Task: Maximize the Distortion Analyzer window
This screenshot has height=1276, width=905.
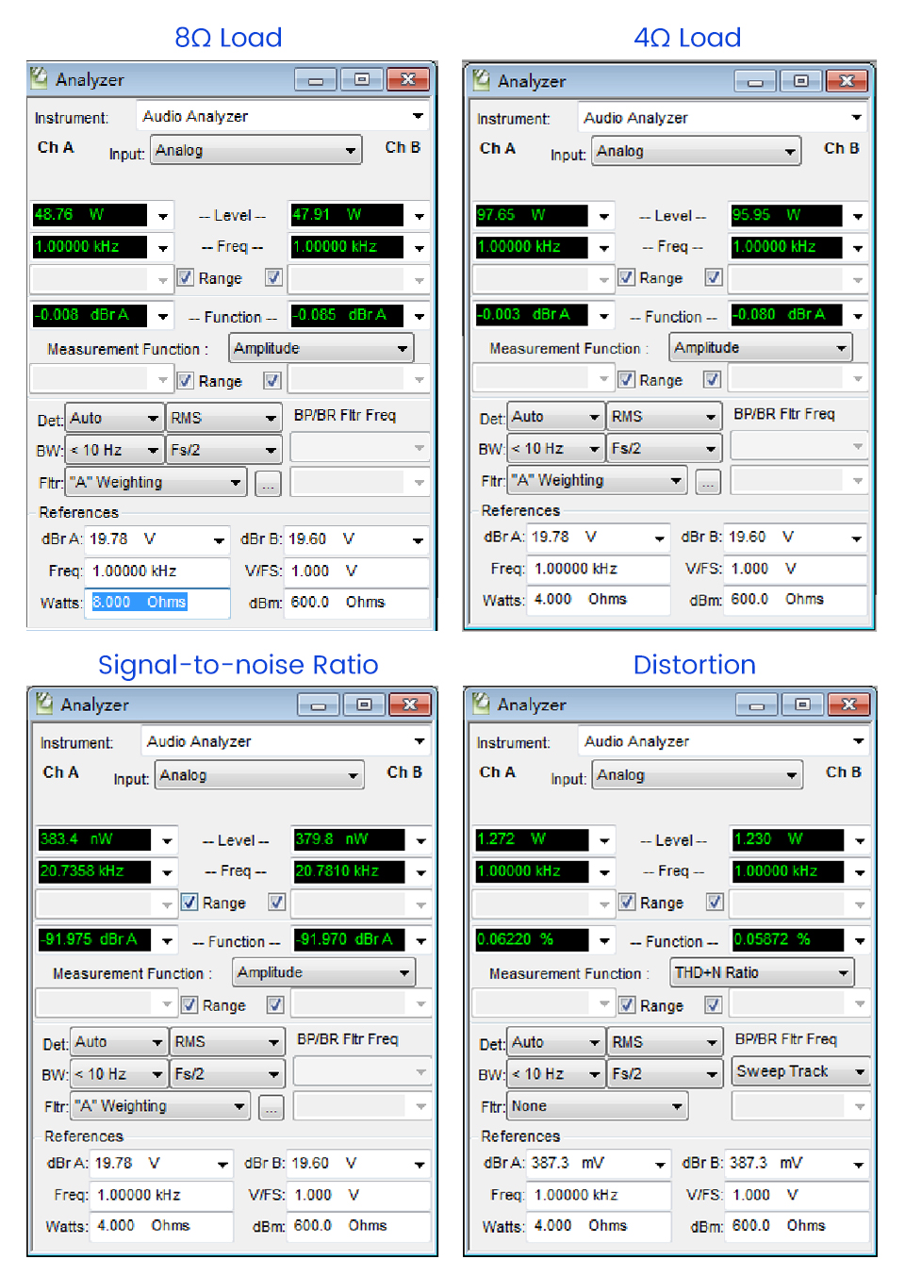Action: pos(802,704)
